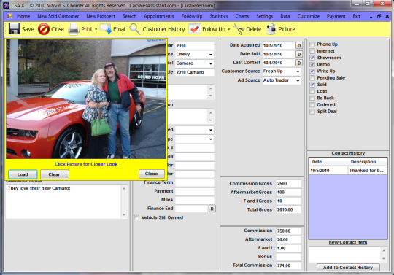Screen dimensions: 394x275
Task: Click the app icon left of Home menu
Action: click(9, 16)
